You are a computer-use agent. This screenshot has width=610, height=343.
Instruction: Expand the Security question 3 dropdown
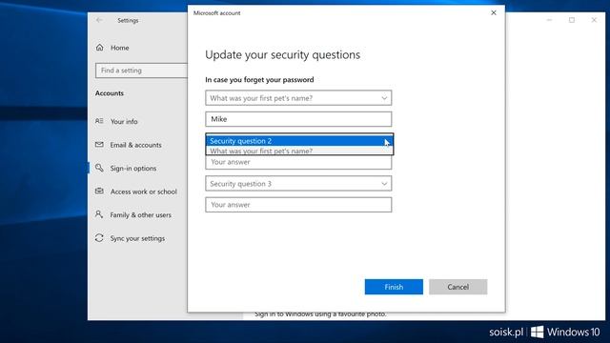298,184
